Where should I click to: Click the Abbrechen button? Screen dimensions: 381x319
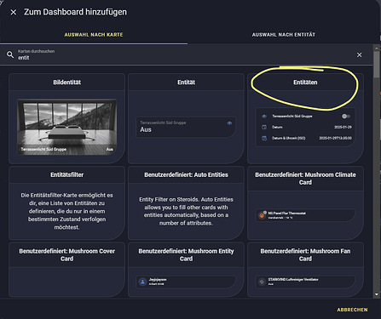coord(352,310)
